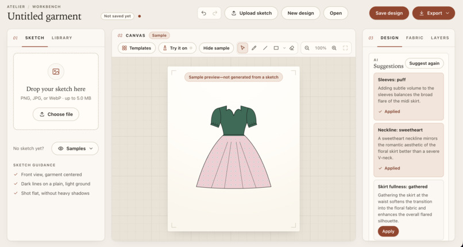Apply the Skirt fullness gathered suggestion
This screenshot has height=247, width=463.
click(388, 231)
